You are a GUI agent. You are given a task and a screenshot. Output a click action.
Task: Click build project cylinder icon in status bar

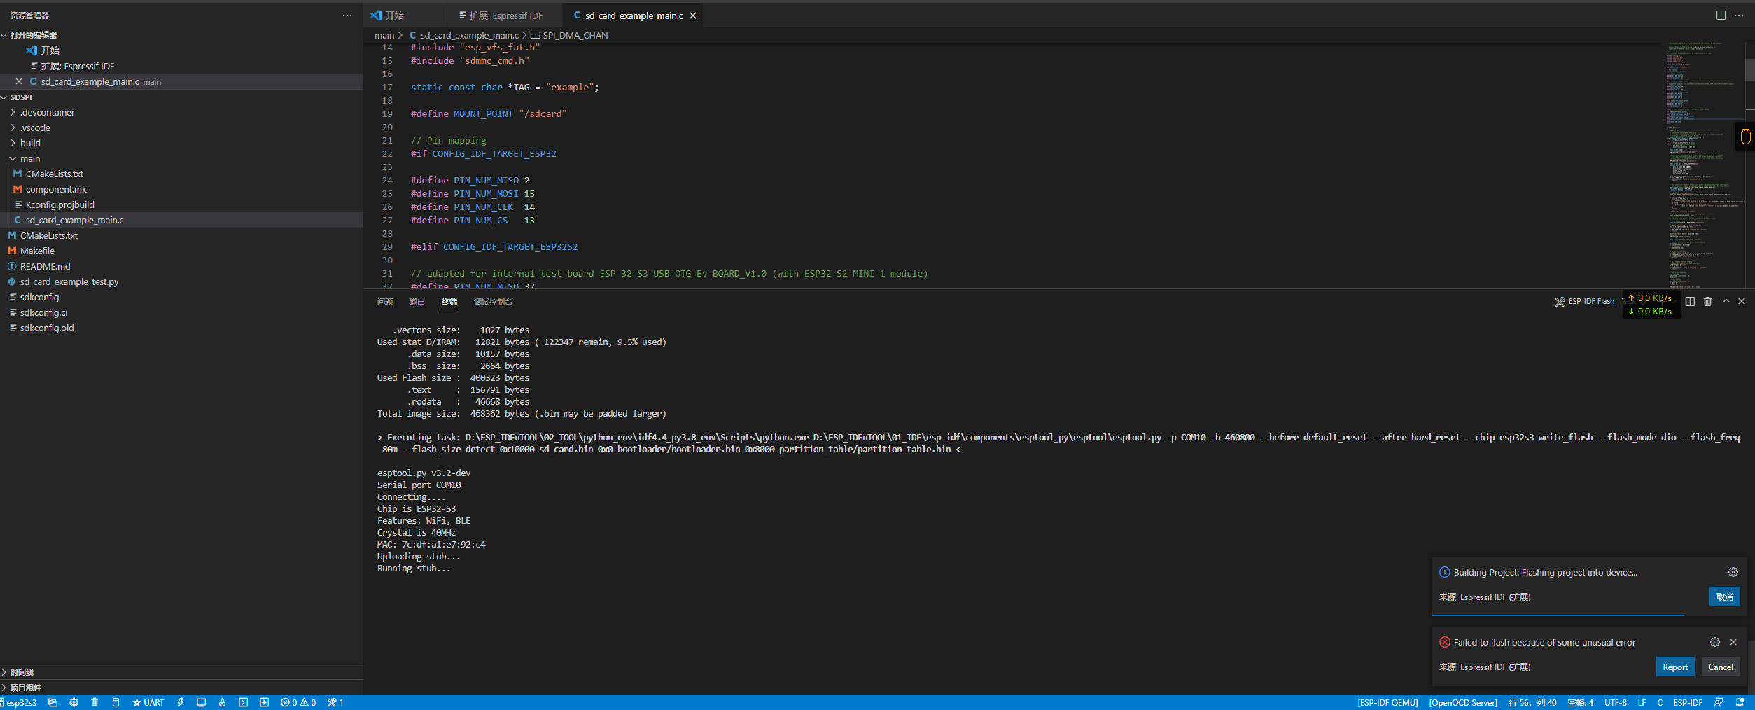pos(116,702)
